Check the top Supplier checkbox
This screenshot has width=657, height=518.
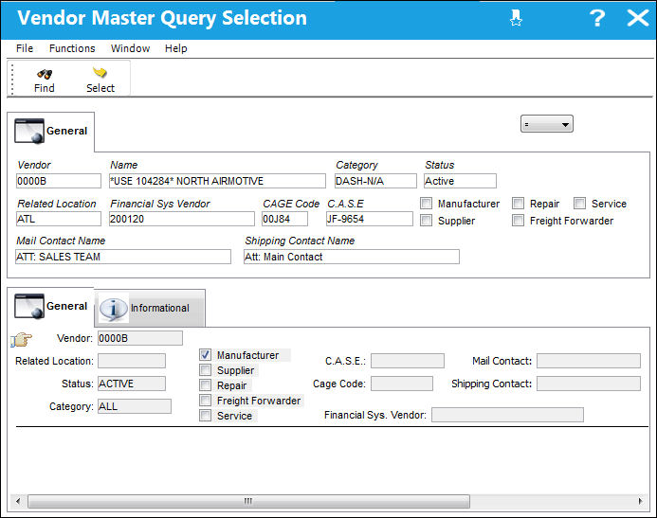(426, 220)
